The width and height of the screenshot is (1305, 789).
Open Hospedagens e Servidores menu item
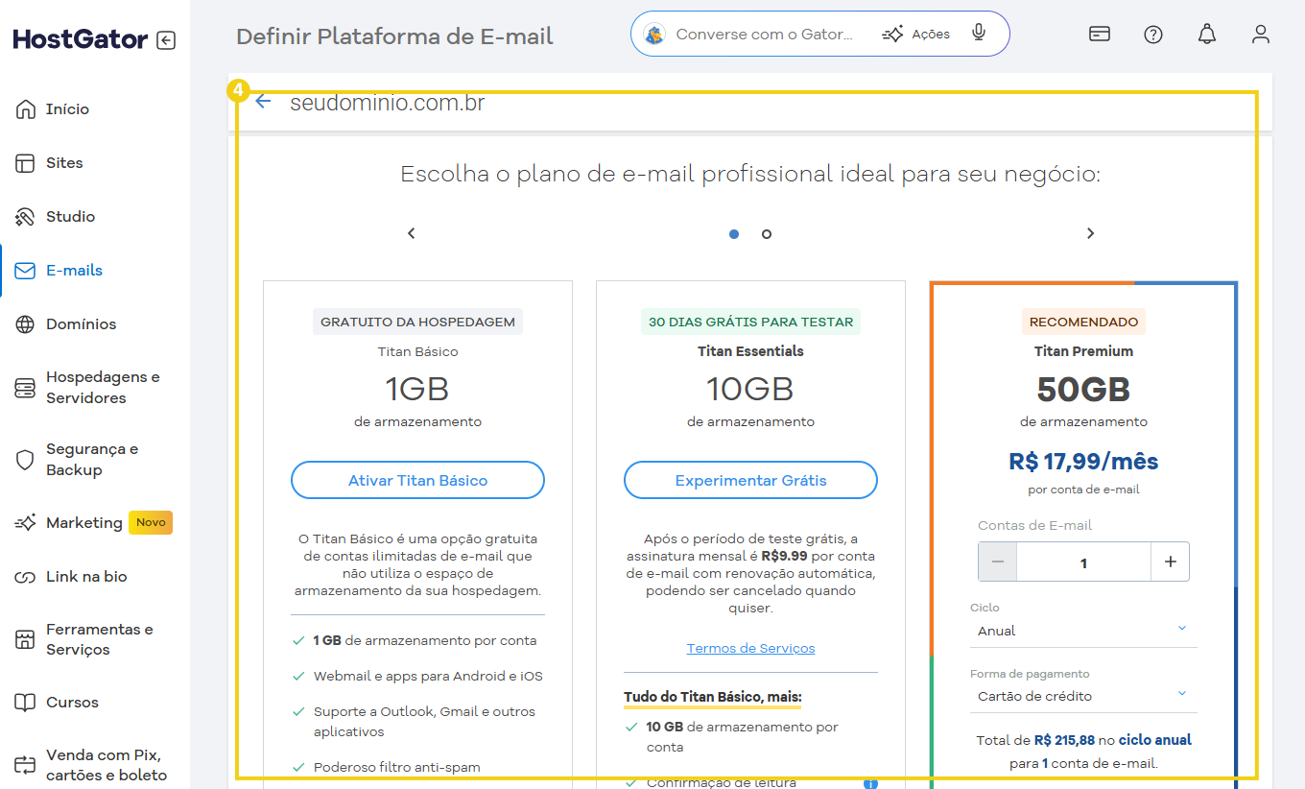(102, 388)
